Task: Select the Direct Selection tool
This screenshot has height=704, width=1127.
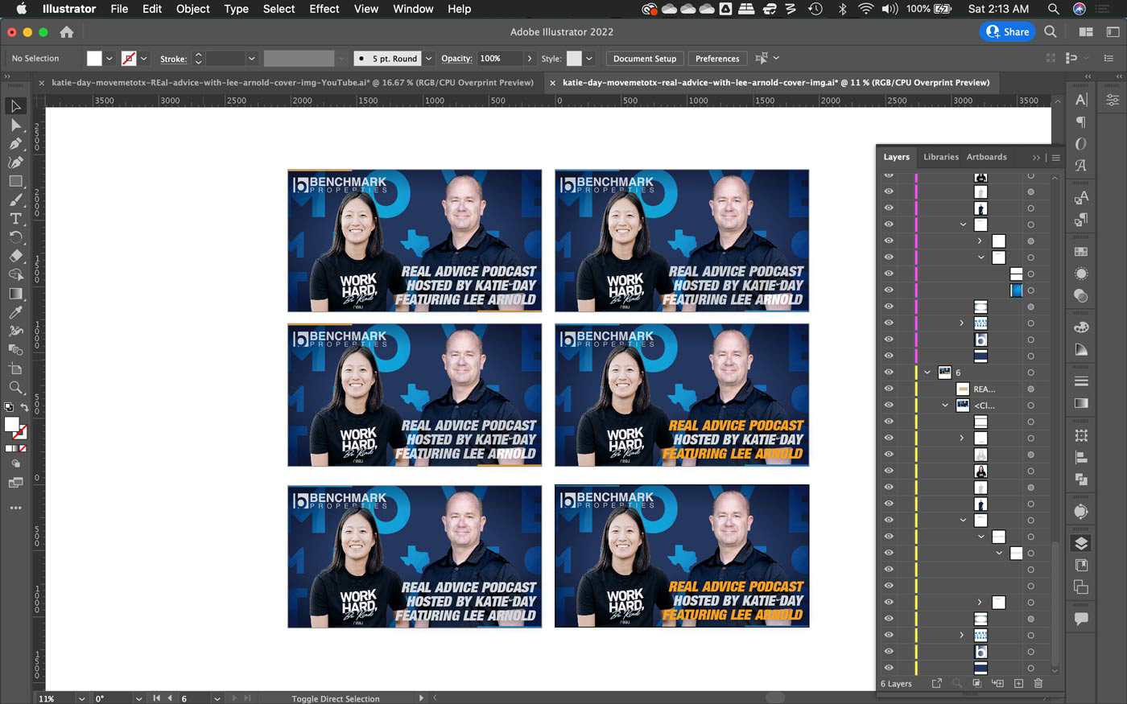Action: click(15, 125)
